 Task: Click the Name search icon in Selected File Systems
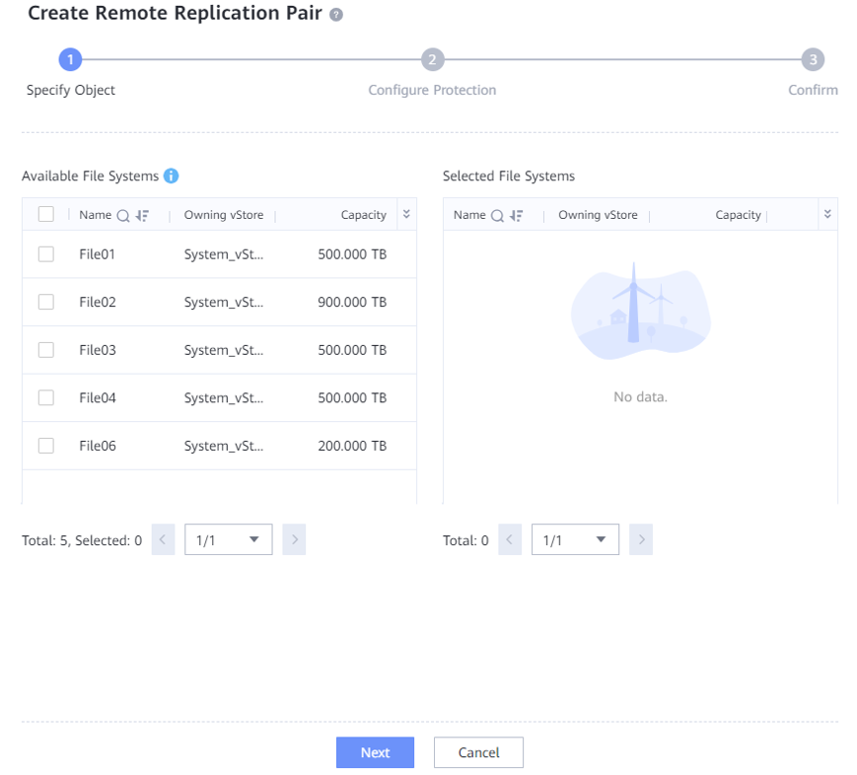[497, 215]
